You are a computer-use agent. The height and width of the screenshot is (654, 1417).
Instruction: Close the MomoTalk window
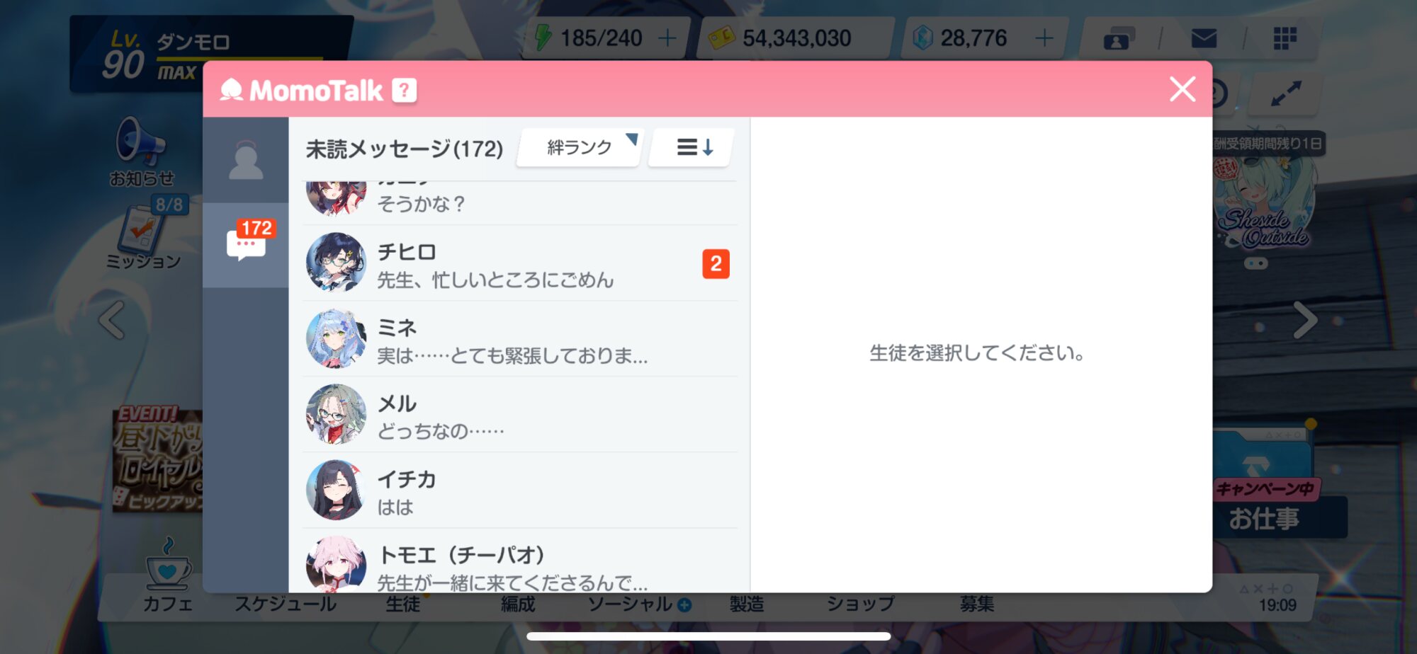click(1182, 89)
